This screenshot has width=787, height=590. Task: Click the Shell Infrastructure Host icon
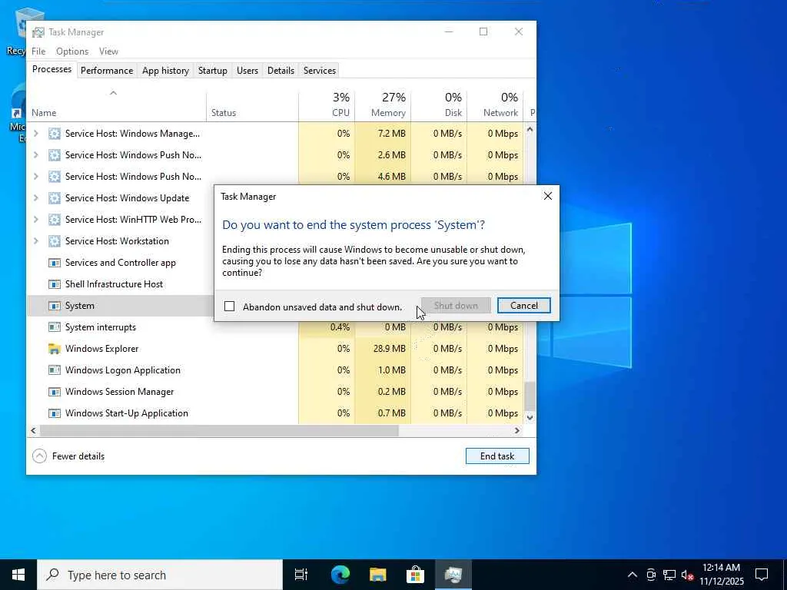tap(55, 284)
